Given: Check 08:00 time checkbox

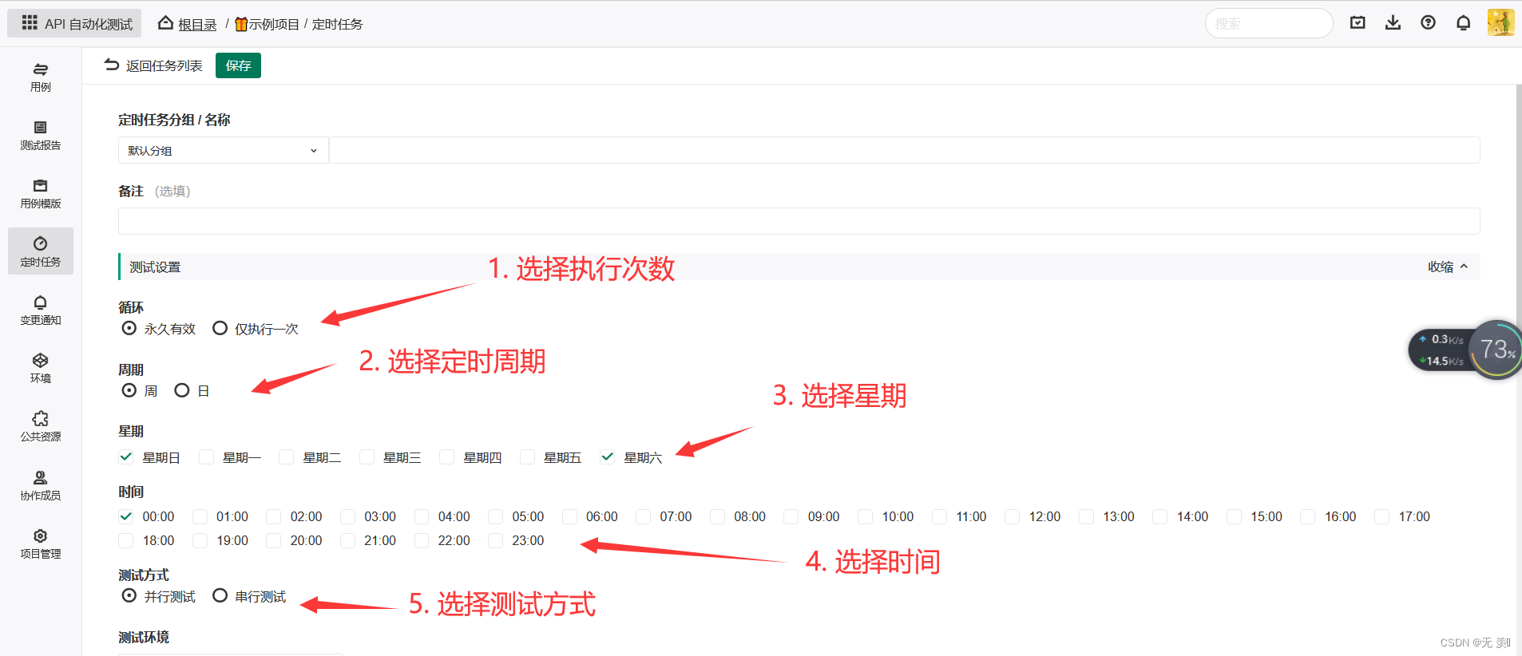Looking at the screenshot, I should [717, 516].
